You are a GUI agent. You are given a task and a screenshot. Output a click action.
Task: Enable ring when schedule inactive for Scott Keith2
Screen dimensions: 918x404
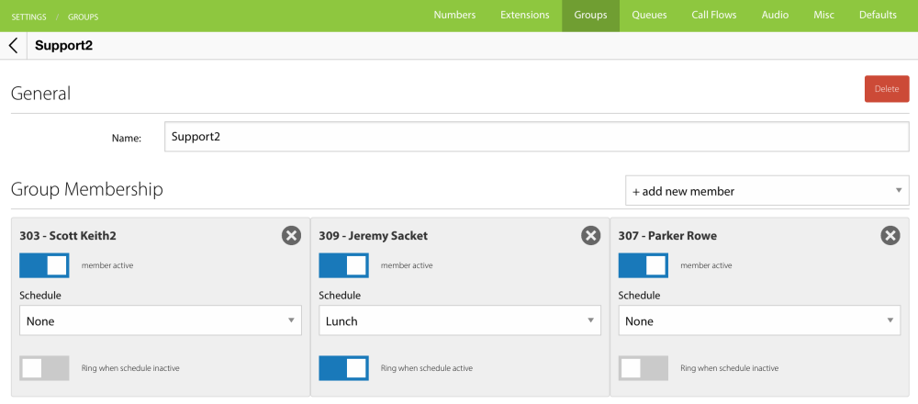(x=44, y=368)
